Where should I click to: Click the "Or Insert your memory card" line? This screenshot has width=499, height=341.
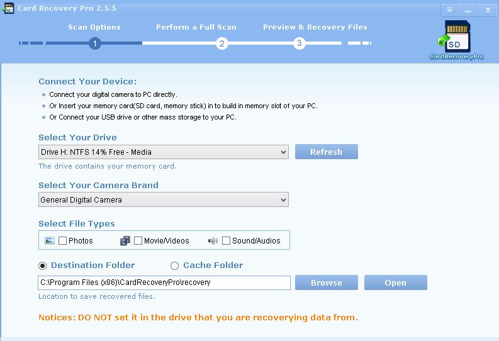coord(183,106)
